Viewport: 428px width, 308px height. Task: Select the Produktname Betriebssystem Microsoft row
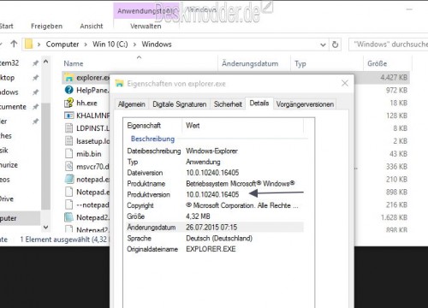tap(214, 184)
